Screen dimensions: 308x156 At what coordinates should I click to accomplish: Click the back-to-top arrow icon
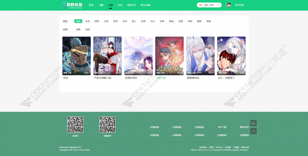(254, 131)
